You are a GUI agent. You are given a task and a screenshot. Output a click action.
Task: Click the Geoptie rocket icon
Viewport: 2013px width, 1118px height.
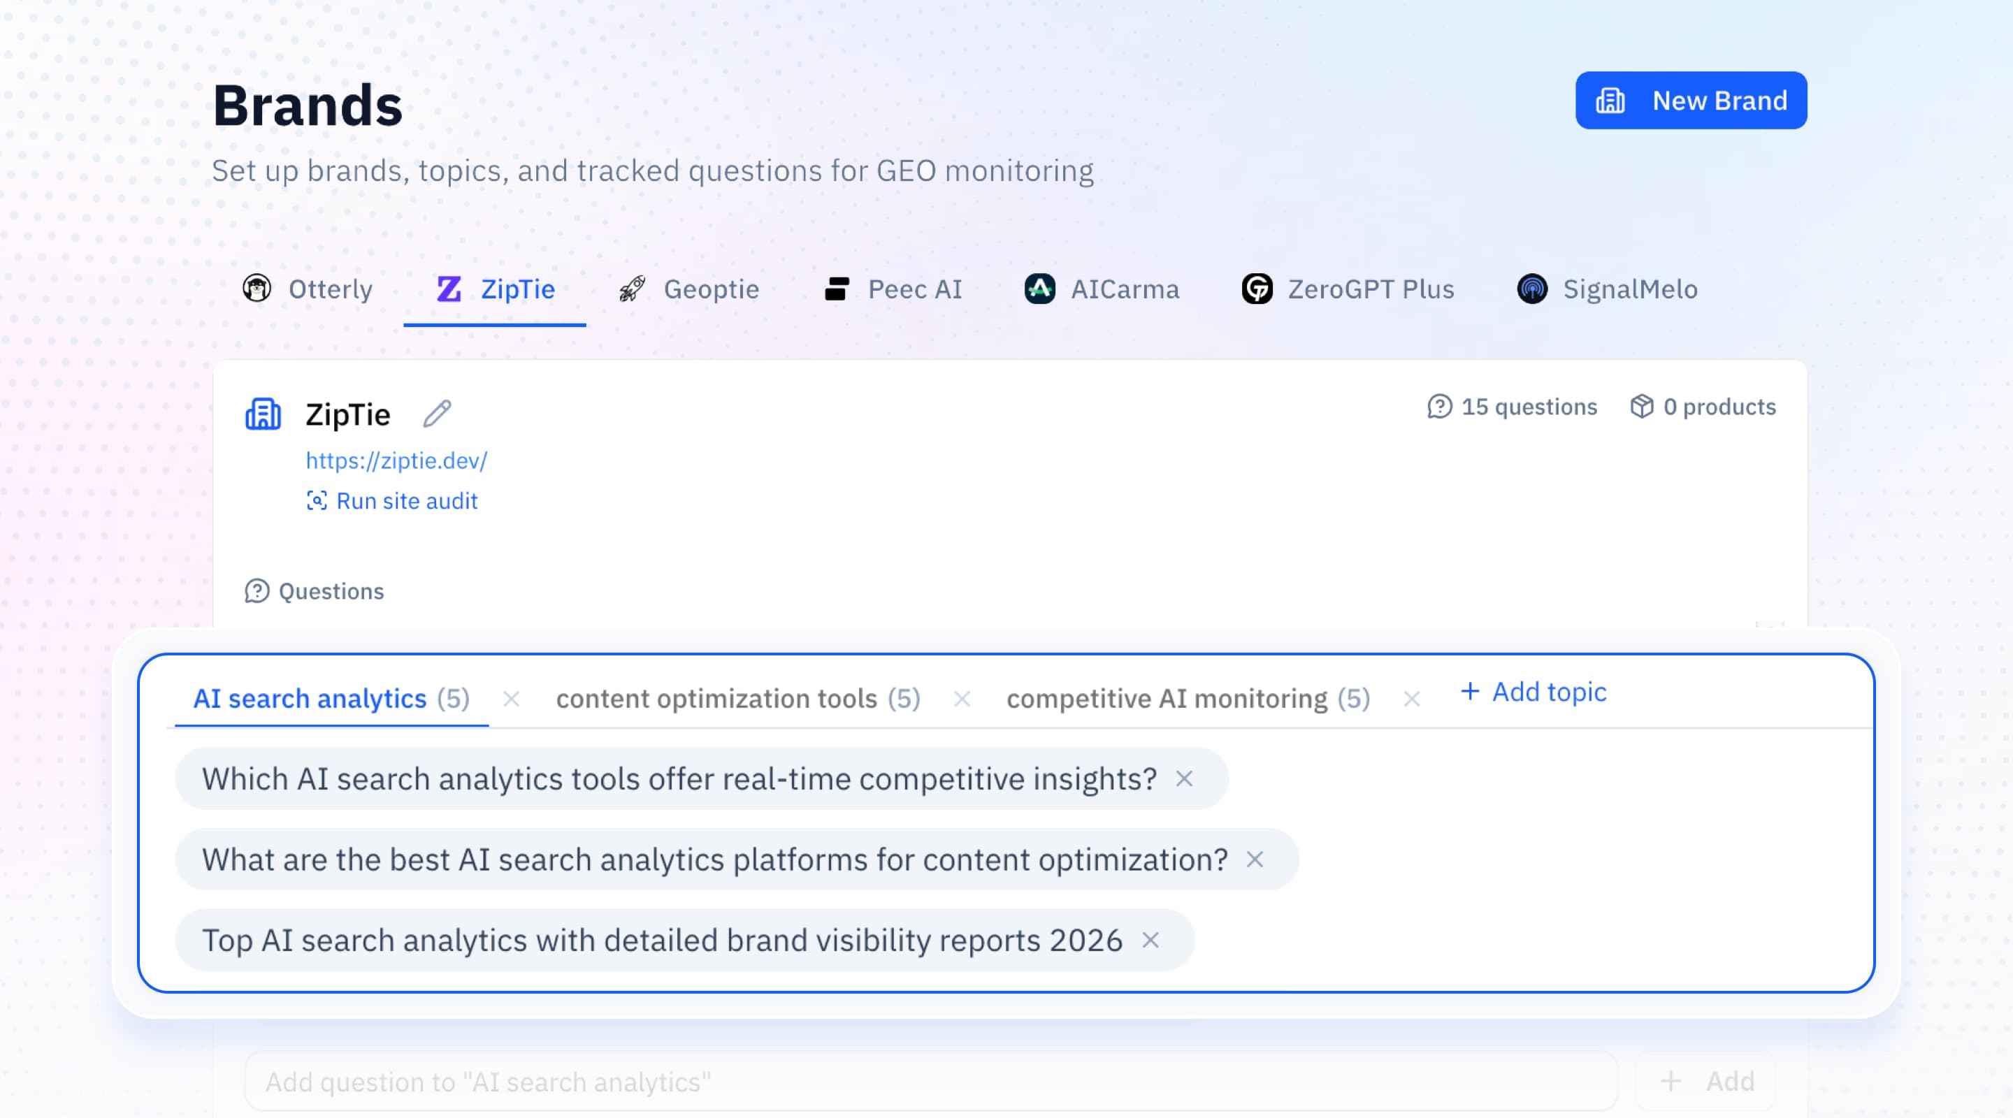[x=632, y=289]
